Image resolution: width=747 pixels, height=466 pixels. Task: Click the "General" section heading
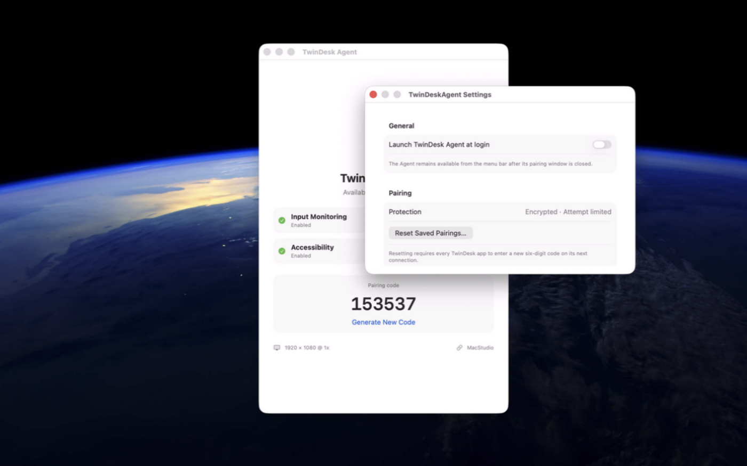coord(401,126)
